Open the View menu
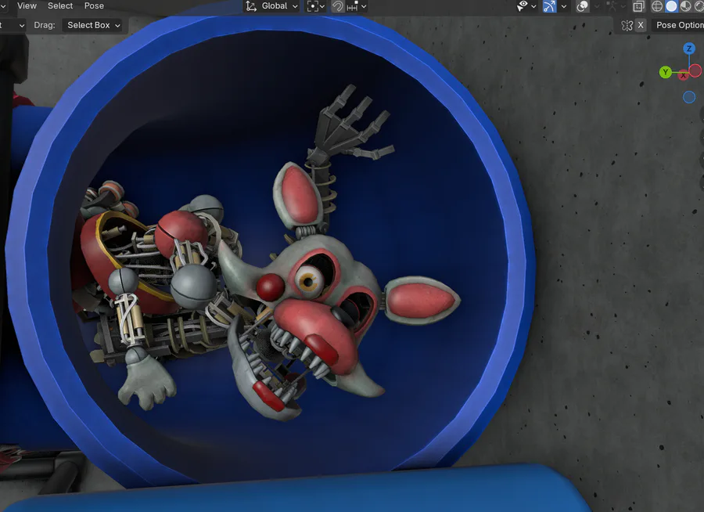The height and width of the screenshot is (512, 704). point(27,5)
